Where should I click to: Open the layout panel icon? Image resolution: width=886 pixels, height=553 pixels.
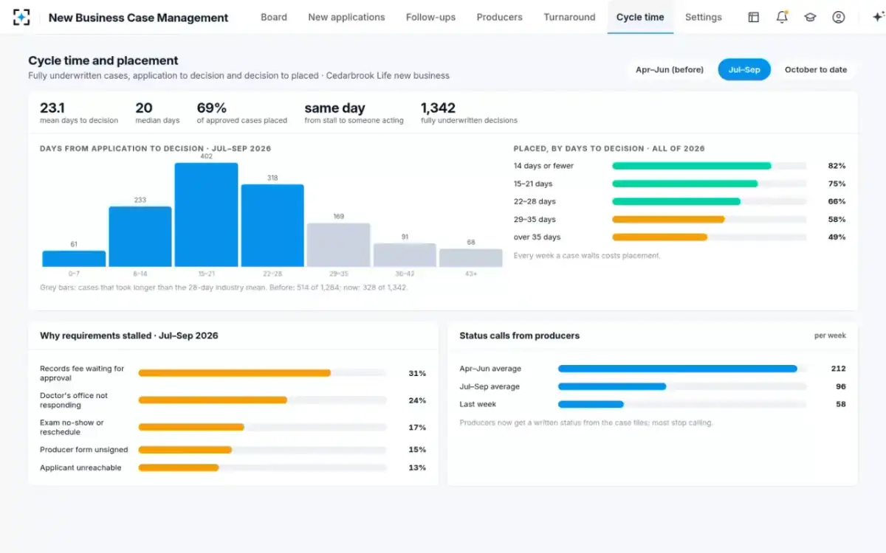[x=754, y=17]
